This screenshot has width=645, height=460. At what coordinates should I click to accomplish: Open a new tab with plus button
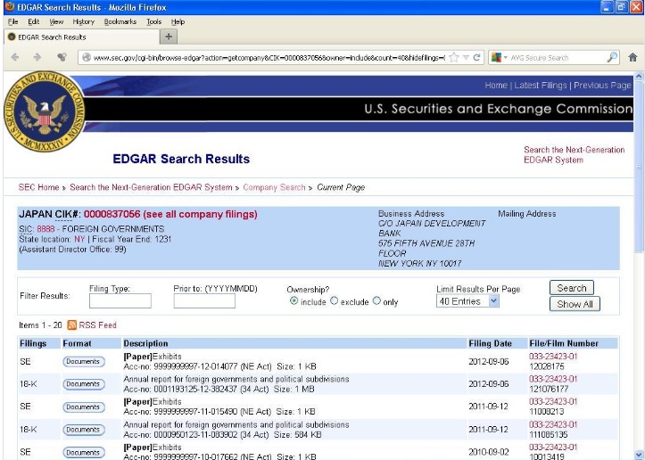169,37
